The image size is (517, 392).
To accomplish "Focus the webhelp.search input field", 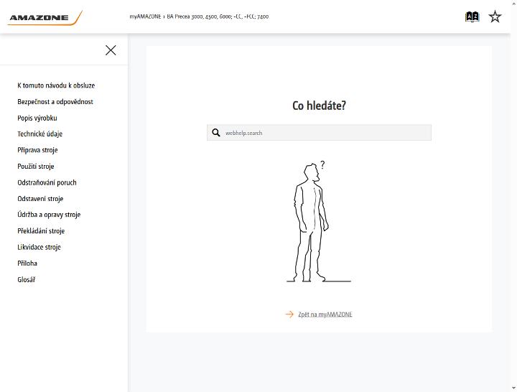I will 319,133.
